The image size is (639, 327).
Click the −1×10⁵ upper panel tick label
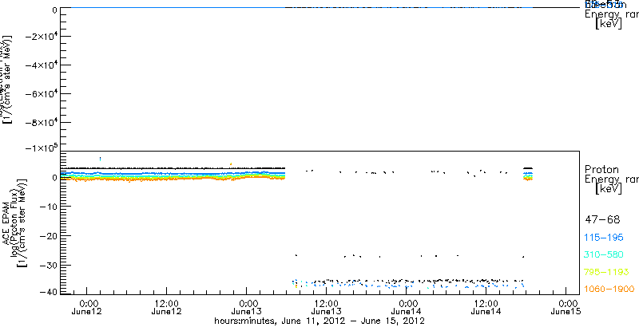(41, 148)
